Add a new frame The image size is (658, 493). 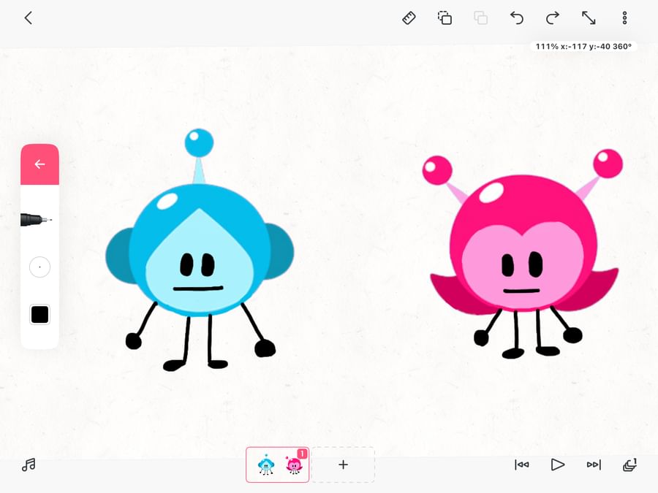(x=343, y=465)
